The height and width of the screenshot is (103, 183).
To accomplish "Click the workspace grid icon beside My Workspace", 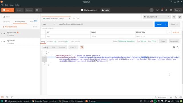I will (x=82, y=10).
